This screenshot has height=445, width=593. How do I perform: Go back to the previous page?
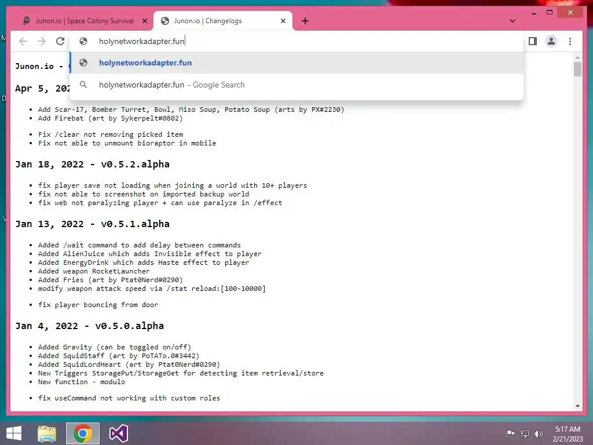23,41
